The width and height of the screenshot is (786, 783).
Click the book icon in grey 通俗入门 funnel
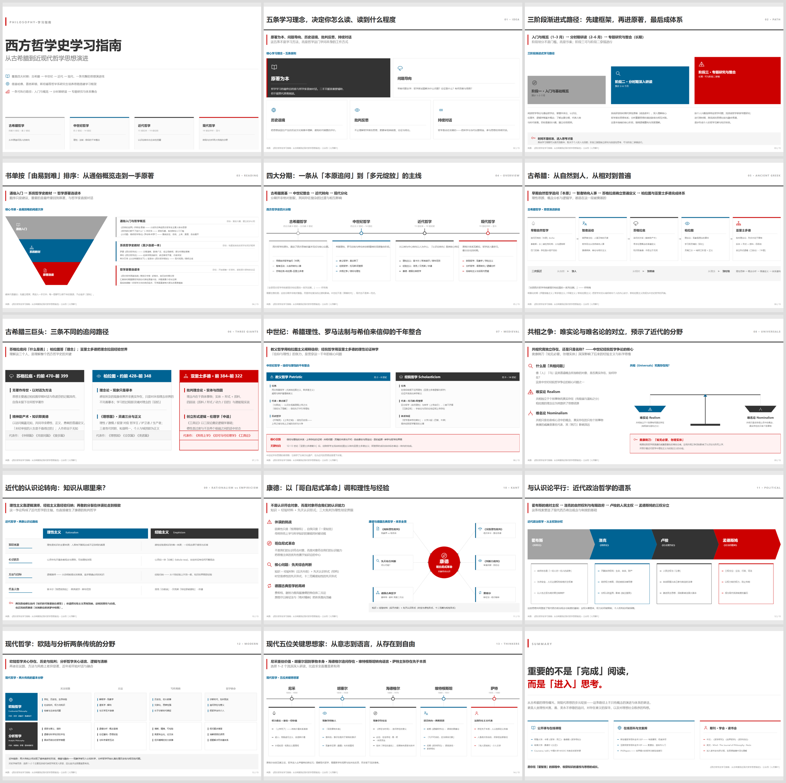click(x=18, y=225)
